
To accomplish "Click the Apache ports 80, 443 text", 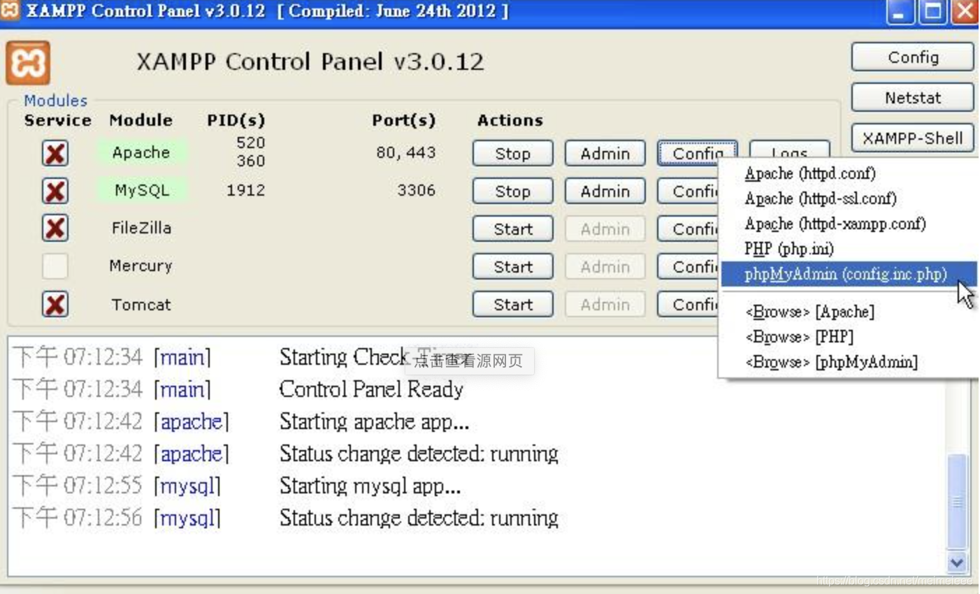I will pos(405,152).
